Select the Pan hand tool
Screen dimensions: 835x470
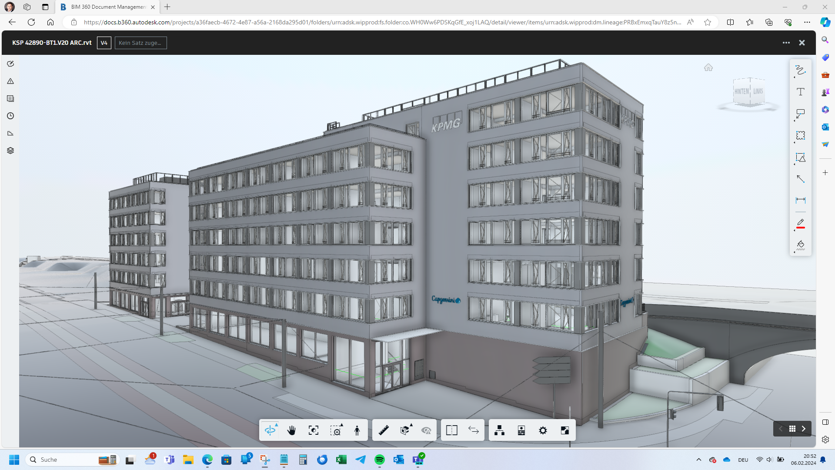coord(291,430)
